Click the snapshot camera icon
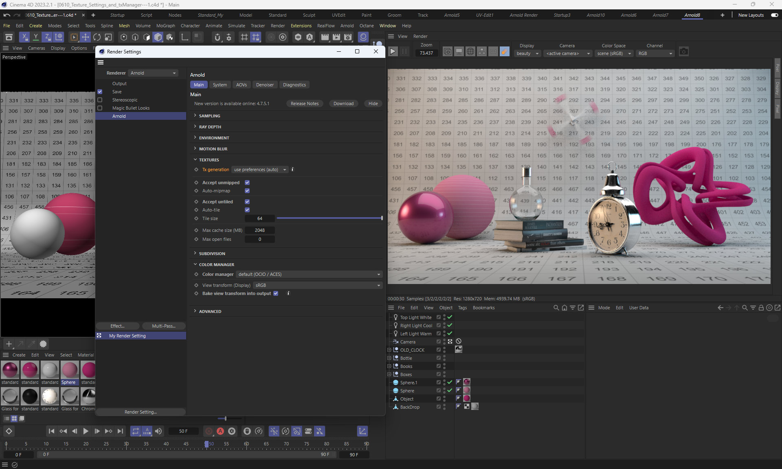Screen dimensions: 782x469 click(684, 51)
